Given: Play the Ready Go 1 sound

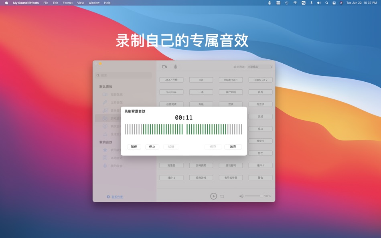Looking at the screenshot, I should coord(231,80).
